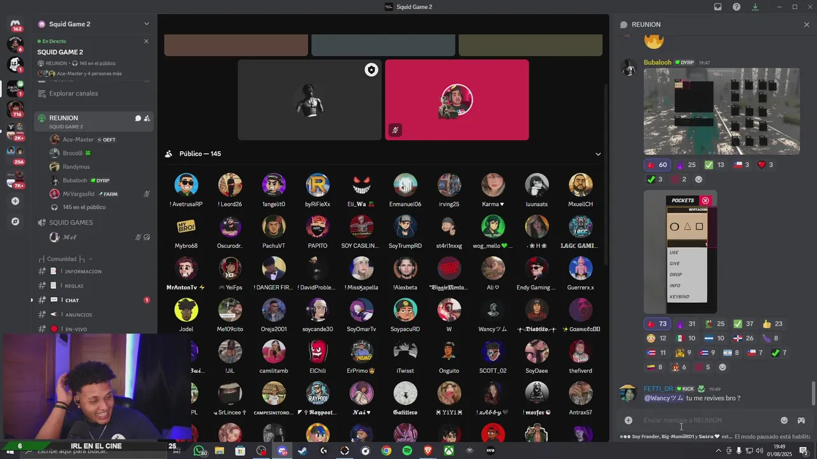Screen dimensions: 817x459
Task: Toggle frog reaction with 25
Action: [714, 324]
